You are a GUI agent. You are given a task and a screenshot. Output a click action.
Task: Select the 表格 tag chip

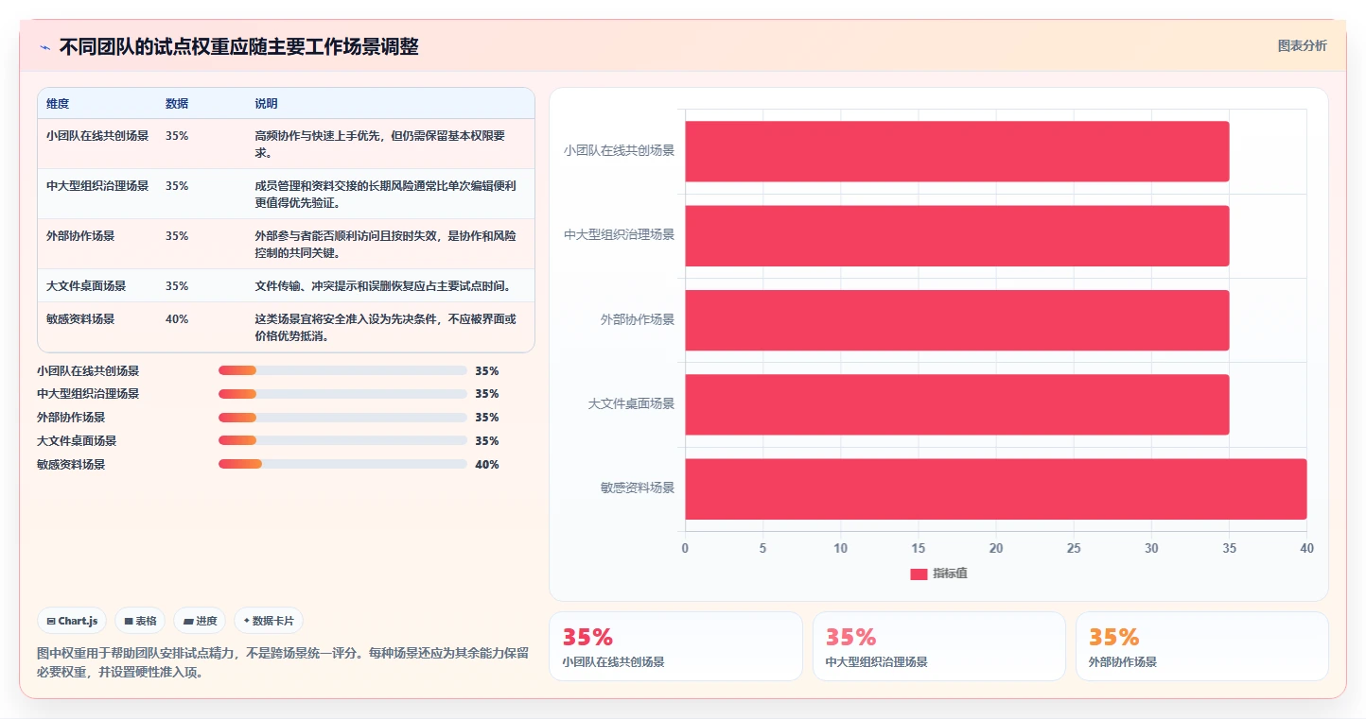(140, 621)
